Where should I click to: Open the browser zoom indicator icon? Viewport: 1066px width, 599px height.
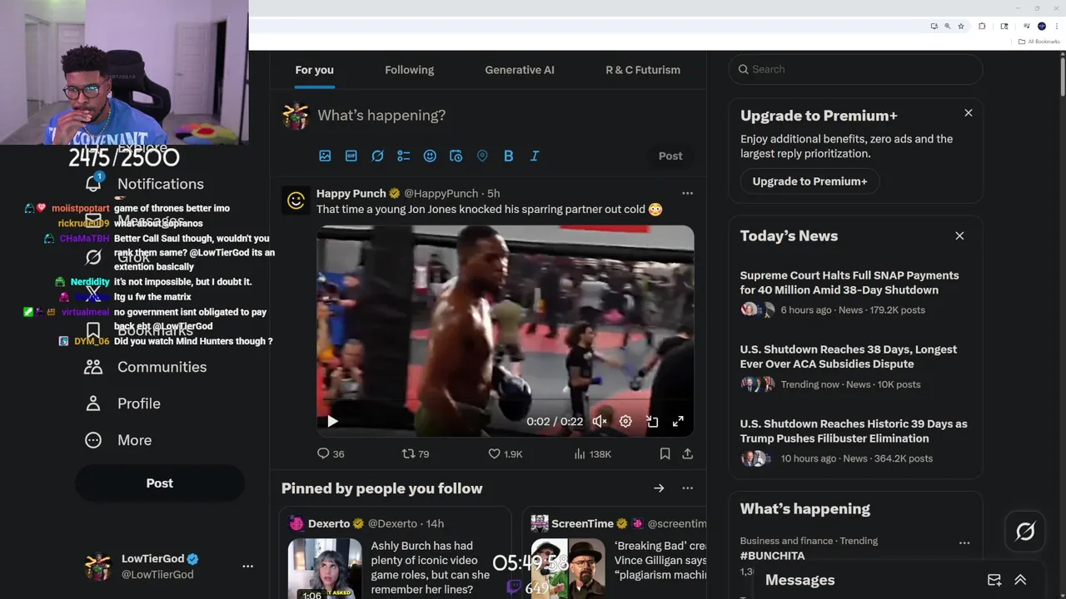tap(947, 26)
